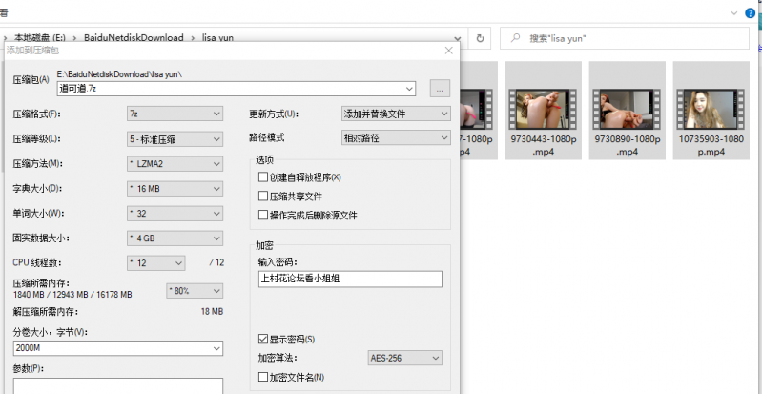Open the 7z archive format dropdown
This screenshot has width=762, height=394.
tap(175, 114)
